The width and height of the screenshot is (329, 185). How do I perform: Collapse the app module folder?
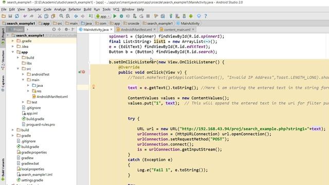(13, 52)
